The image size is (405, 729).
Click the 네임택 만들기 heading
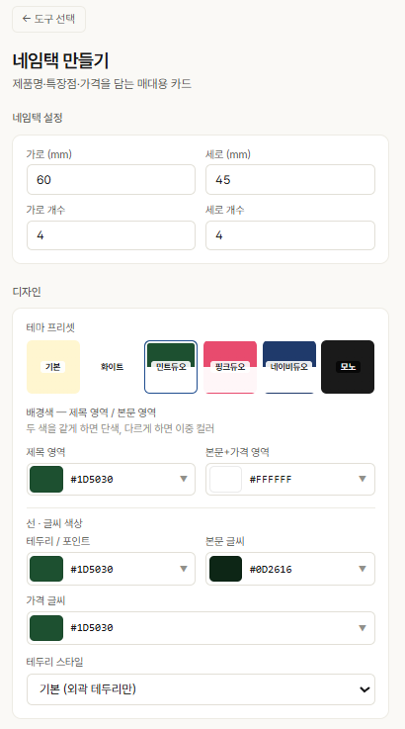pos(61,60)
